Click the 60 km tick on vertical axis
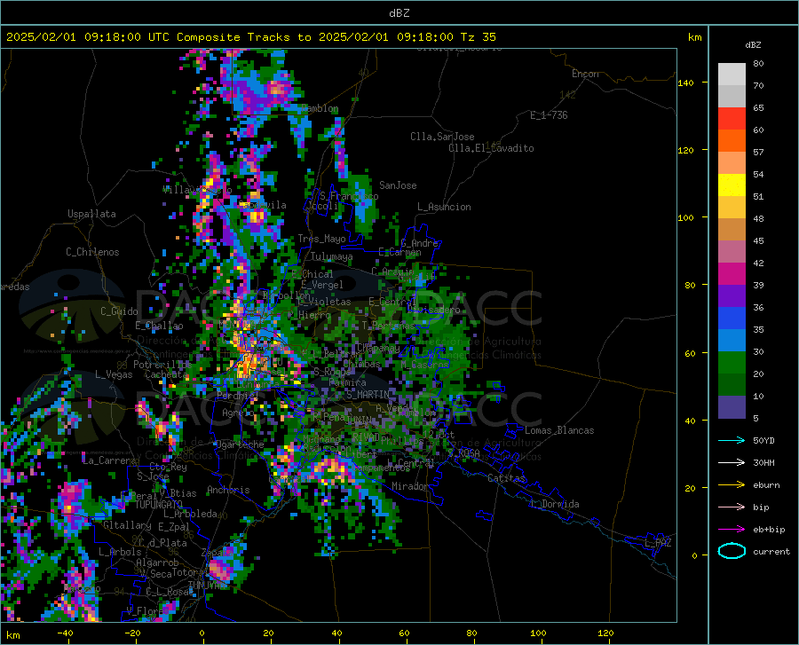The image size is (799, 645). coord(690,353)
